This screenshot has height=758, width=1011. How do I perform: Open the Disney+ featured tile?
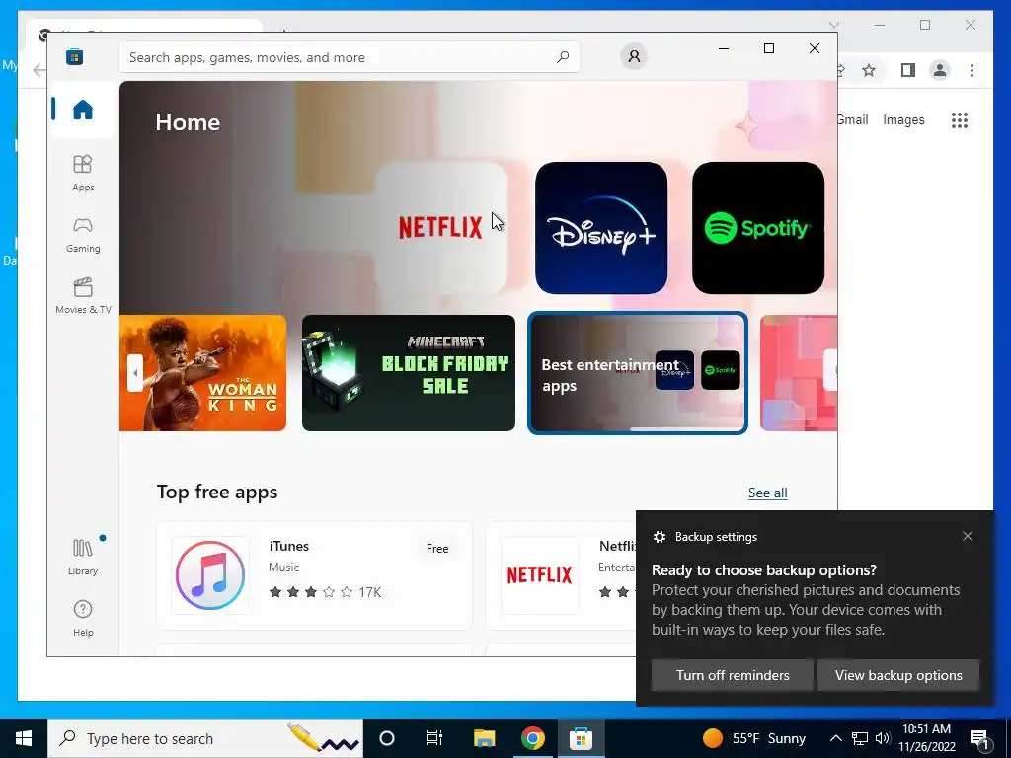coord(601,228)
